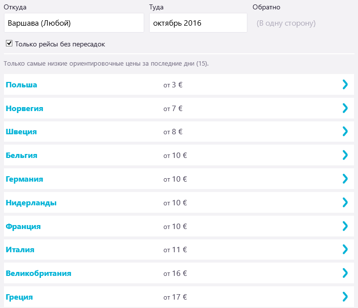Click the Швеция 'от 8 €' price
Viewport: 358px width, 308px height.
coord(173,132)
